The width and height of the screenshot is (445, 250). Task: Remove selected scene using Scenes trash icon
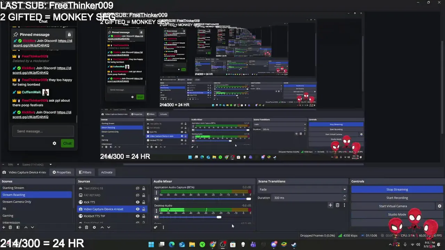point(10,227)
